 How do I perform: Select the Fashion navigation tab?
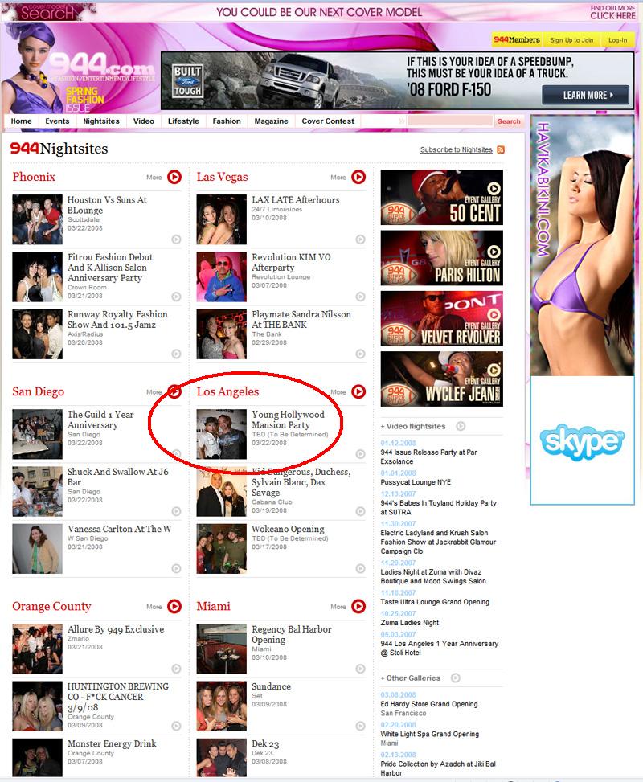pos(227,121)
